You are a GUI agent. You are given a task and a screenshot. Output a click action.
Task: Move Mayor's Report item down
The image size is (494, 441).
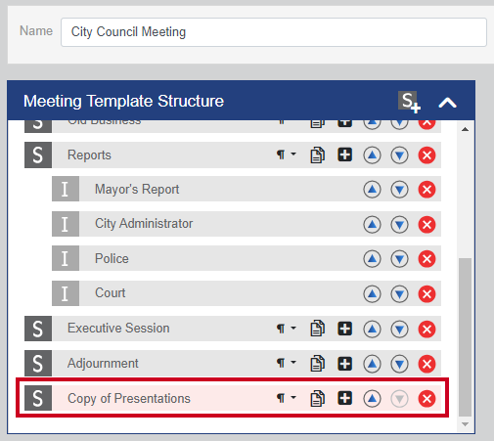pos(399,190)
